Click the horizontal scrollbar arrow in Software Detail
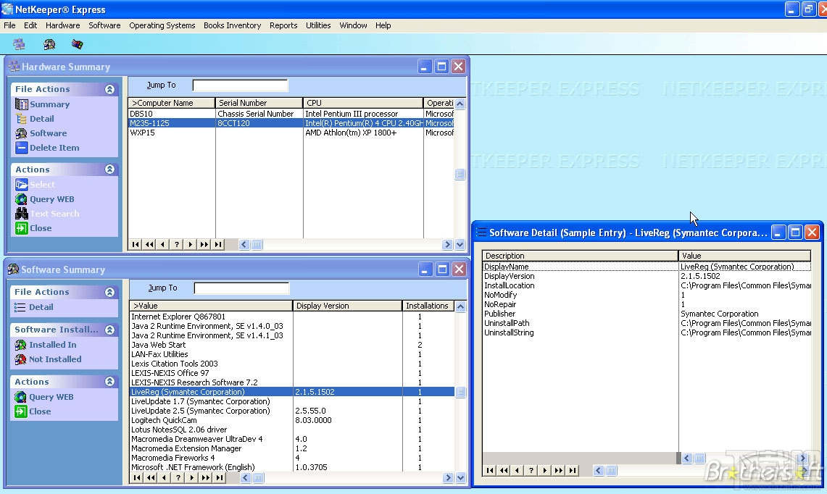This screenshot has height=494, width=827. click(x=686, y=458)
